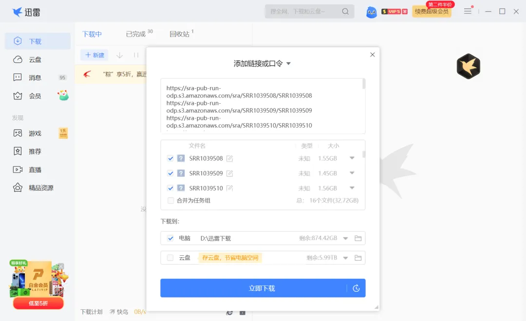Rename file SRR1039508 with edit icon

[x=229, y=158]
